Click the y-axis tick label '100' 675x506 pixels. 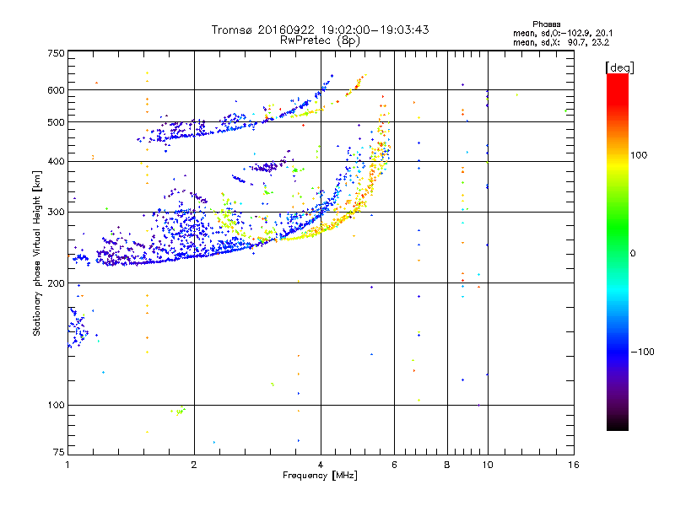click(x=56, y=406)
